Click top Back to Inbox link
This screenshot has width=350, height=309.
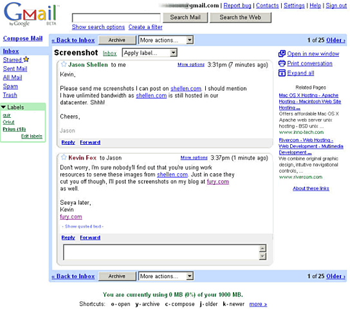point(73,40)
